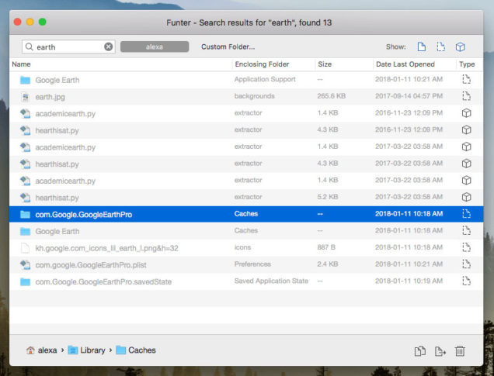Image resolution: width=494 pixels, height=376 pixels.
Task: Go to Caches in path bar
Action: point(136,350)
